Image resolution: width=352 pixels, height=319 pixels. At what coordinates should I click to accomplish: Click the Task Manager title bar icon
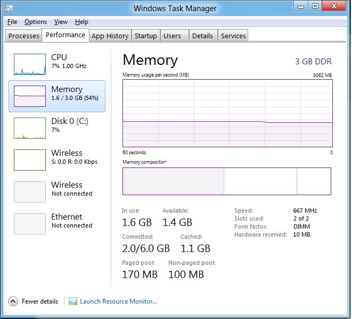[x=9, y=9]
